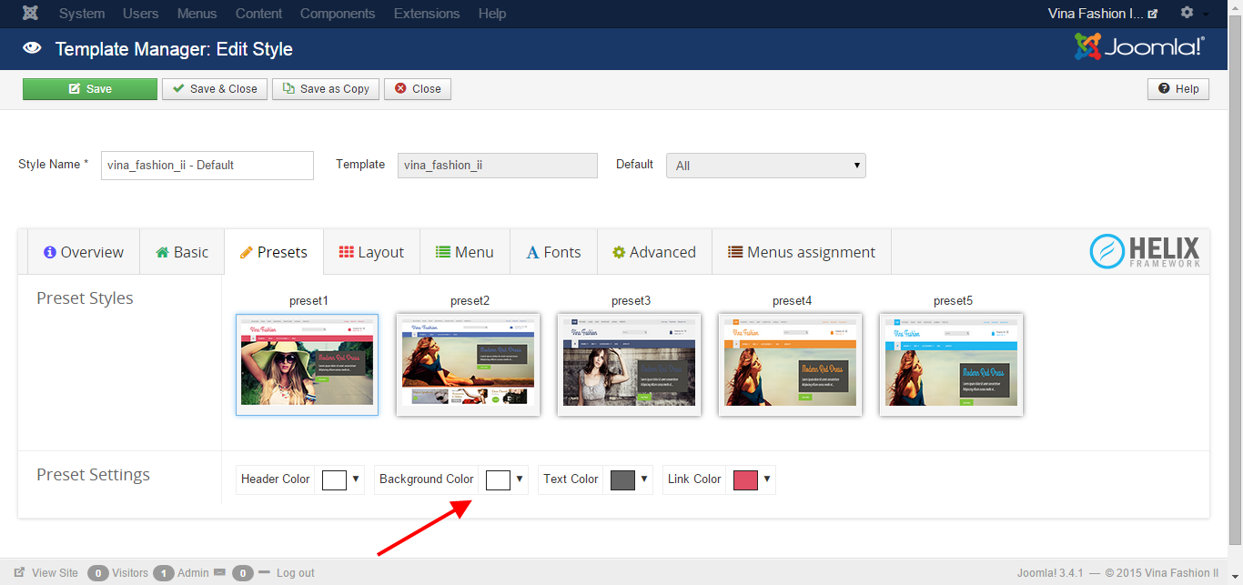Select the preset3 thumbnail
1243x585 pixels.
pyautogui.click(x=629, y=365)
